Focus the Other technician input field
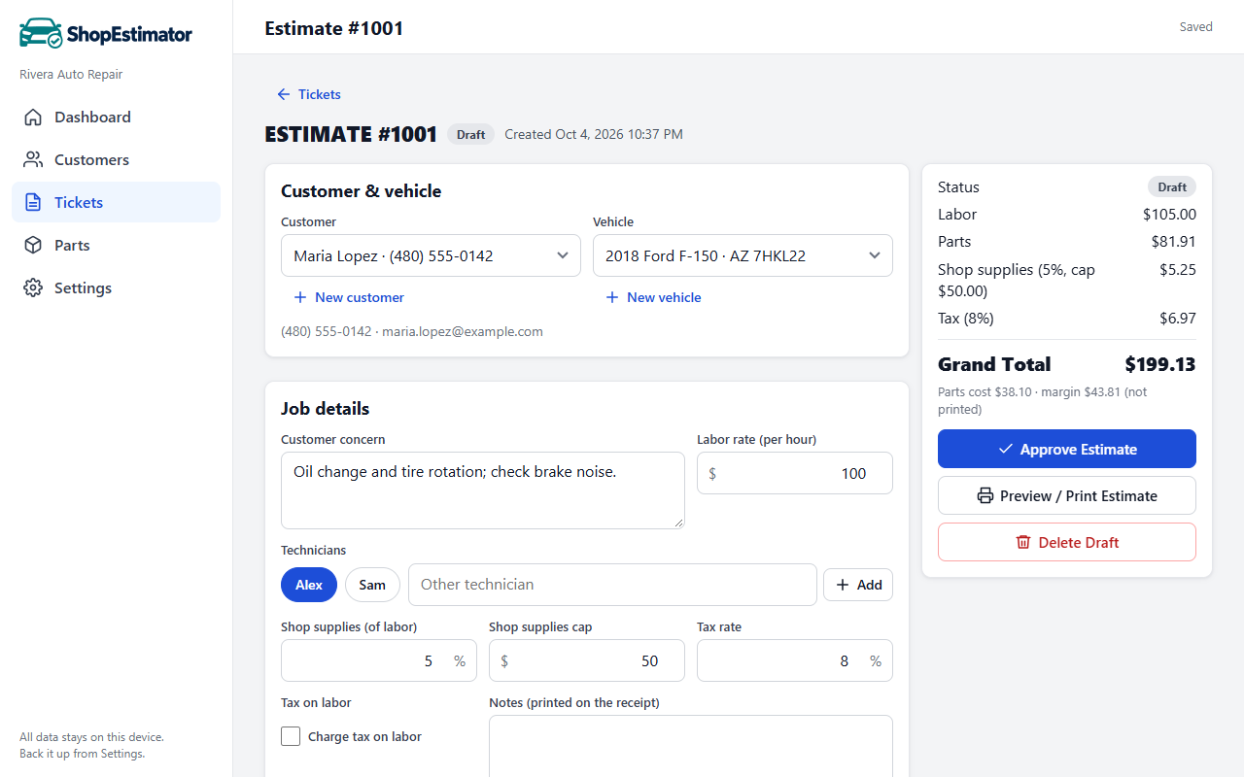 612,585
